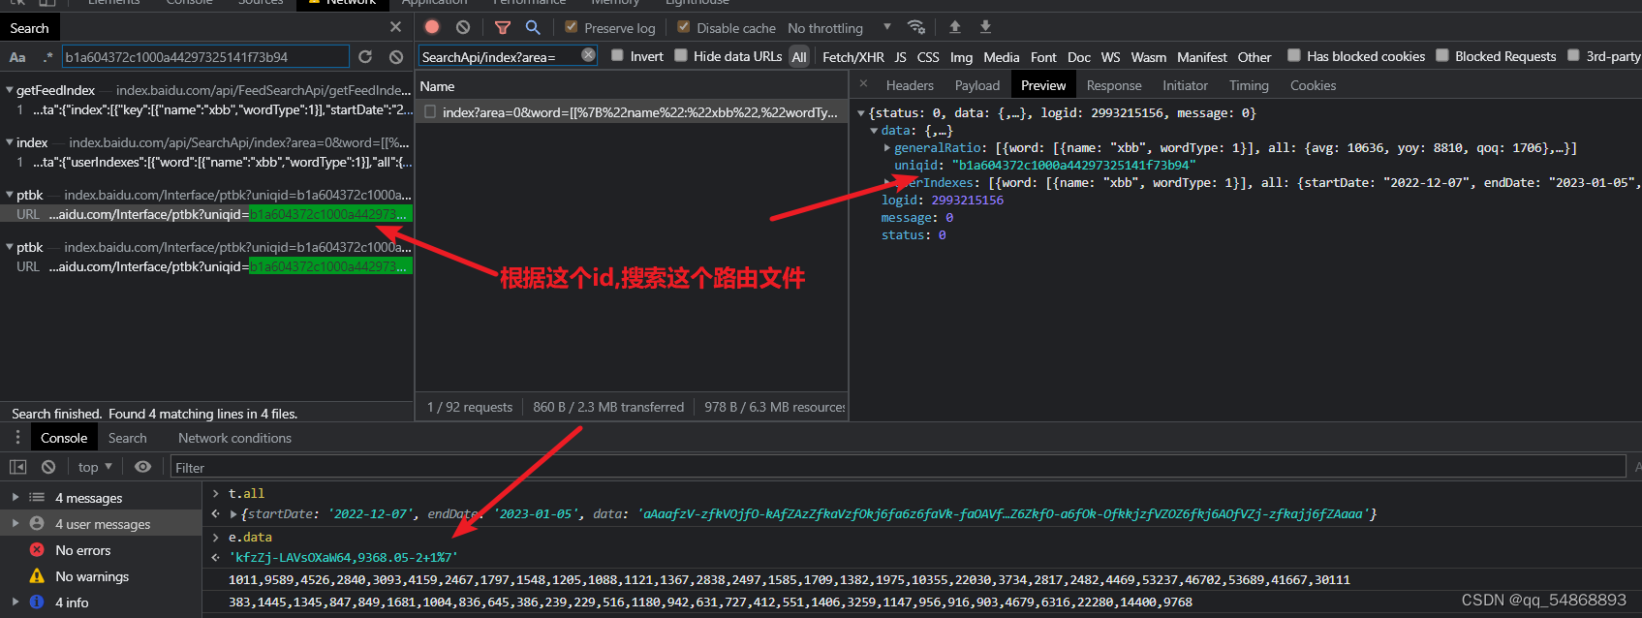
Task: Open the No throttling dropdown
Action: [x=839, y=27]
